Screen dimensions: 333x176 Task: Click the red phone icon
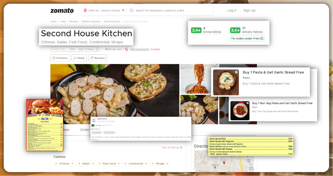point(127,49)
